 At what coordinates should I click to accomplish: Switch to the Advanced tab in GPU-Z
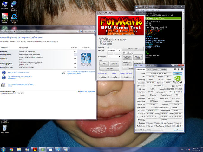click(x=156, y=70)
